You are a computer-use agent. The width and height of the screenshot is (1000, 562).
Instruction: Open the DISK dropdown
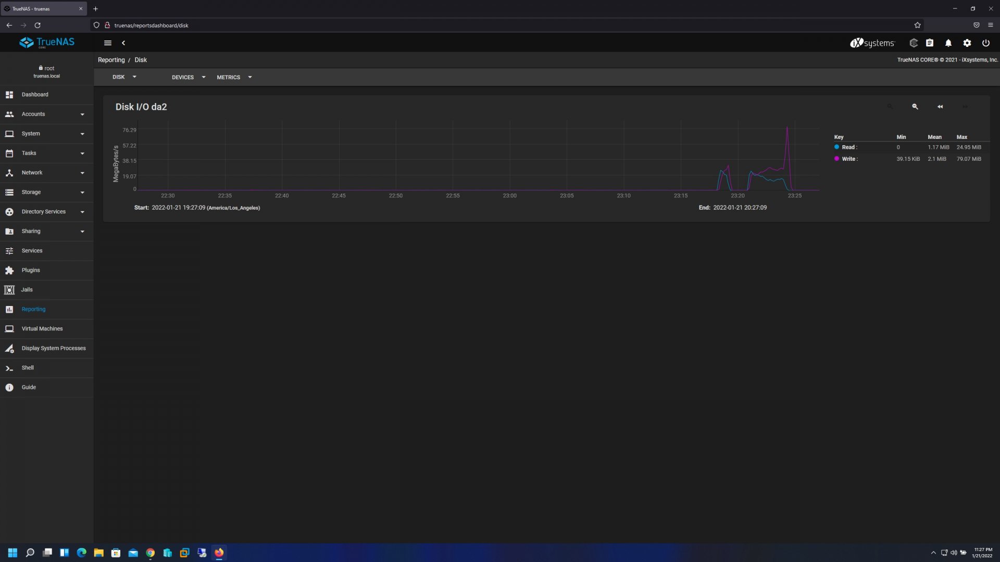point(124,77)
